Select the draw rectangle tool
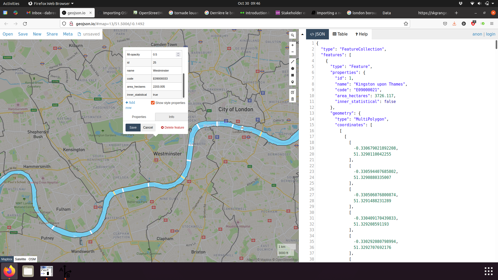The image size is (498, 280). (293, 75)
